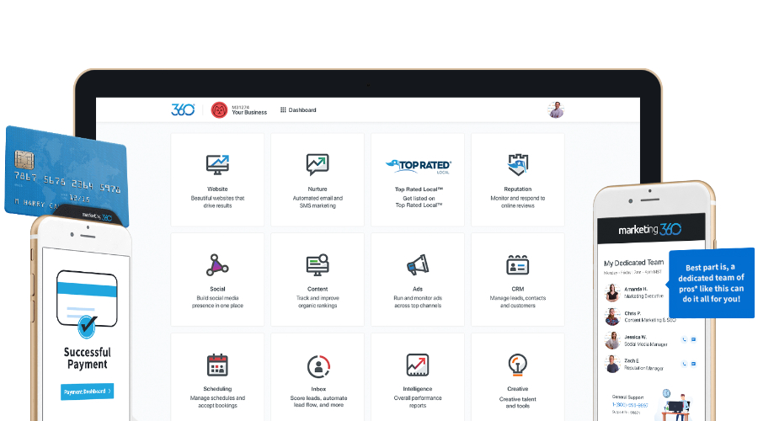Open the Dashboard grid icon

[283, 110]
